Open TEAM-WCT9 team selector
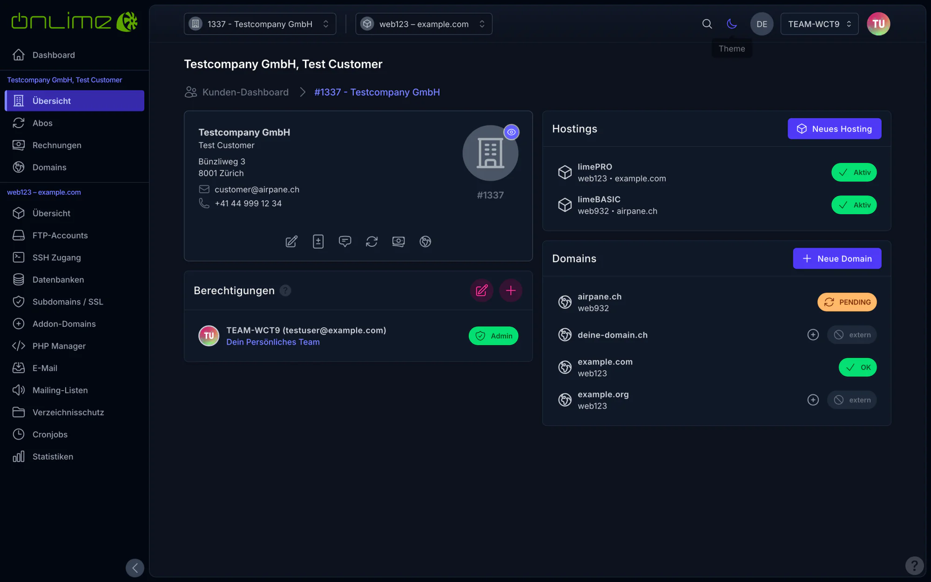The image size is (931, 582). (x=819, y=24)
